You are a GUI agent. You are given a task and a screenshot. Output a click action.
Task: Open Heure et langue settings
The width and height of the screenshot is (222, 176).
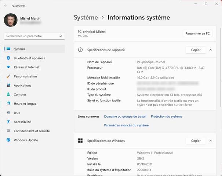click(25, 104)
